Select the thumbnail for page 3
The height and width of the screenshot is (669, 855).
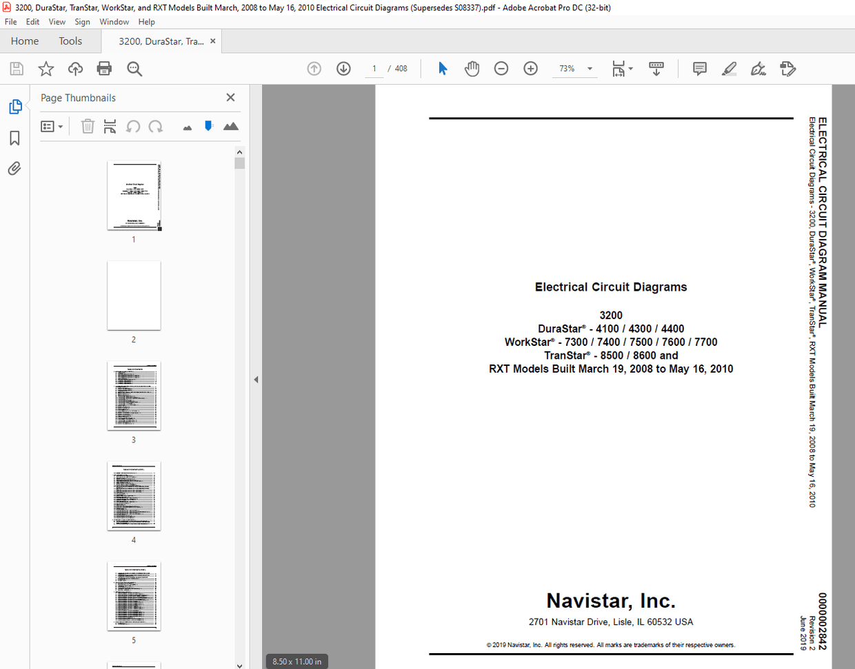(x=133, y=396)
